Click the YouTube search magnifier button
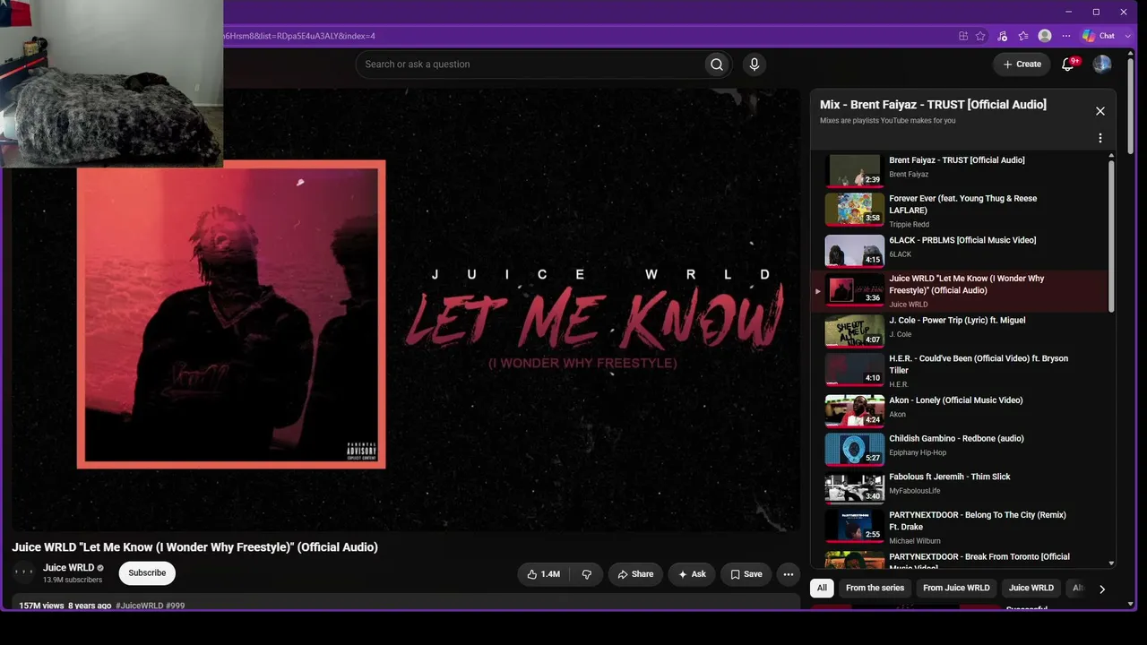Screen dimensions: 1147x645 coord(717,64)
